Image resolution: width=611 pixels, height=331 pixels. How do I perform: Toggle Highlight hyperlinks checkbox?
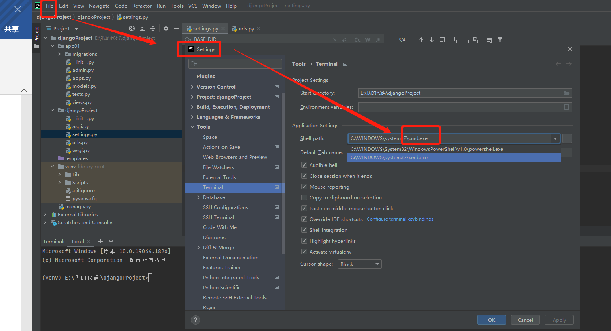304,241
